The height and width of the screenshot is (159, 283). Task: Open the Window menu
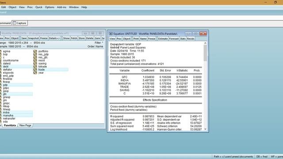click(74, 7)
